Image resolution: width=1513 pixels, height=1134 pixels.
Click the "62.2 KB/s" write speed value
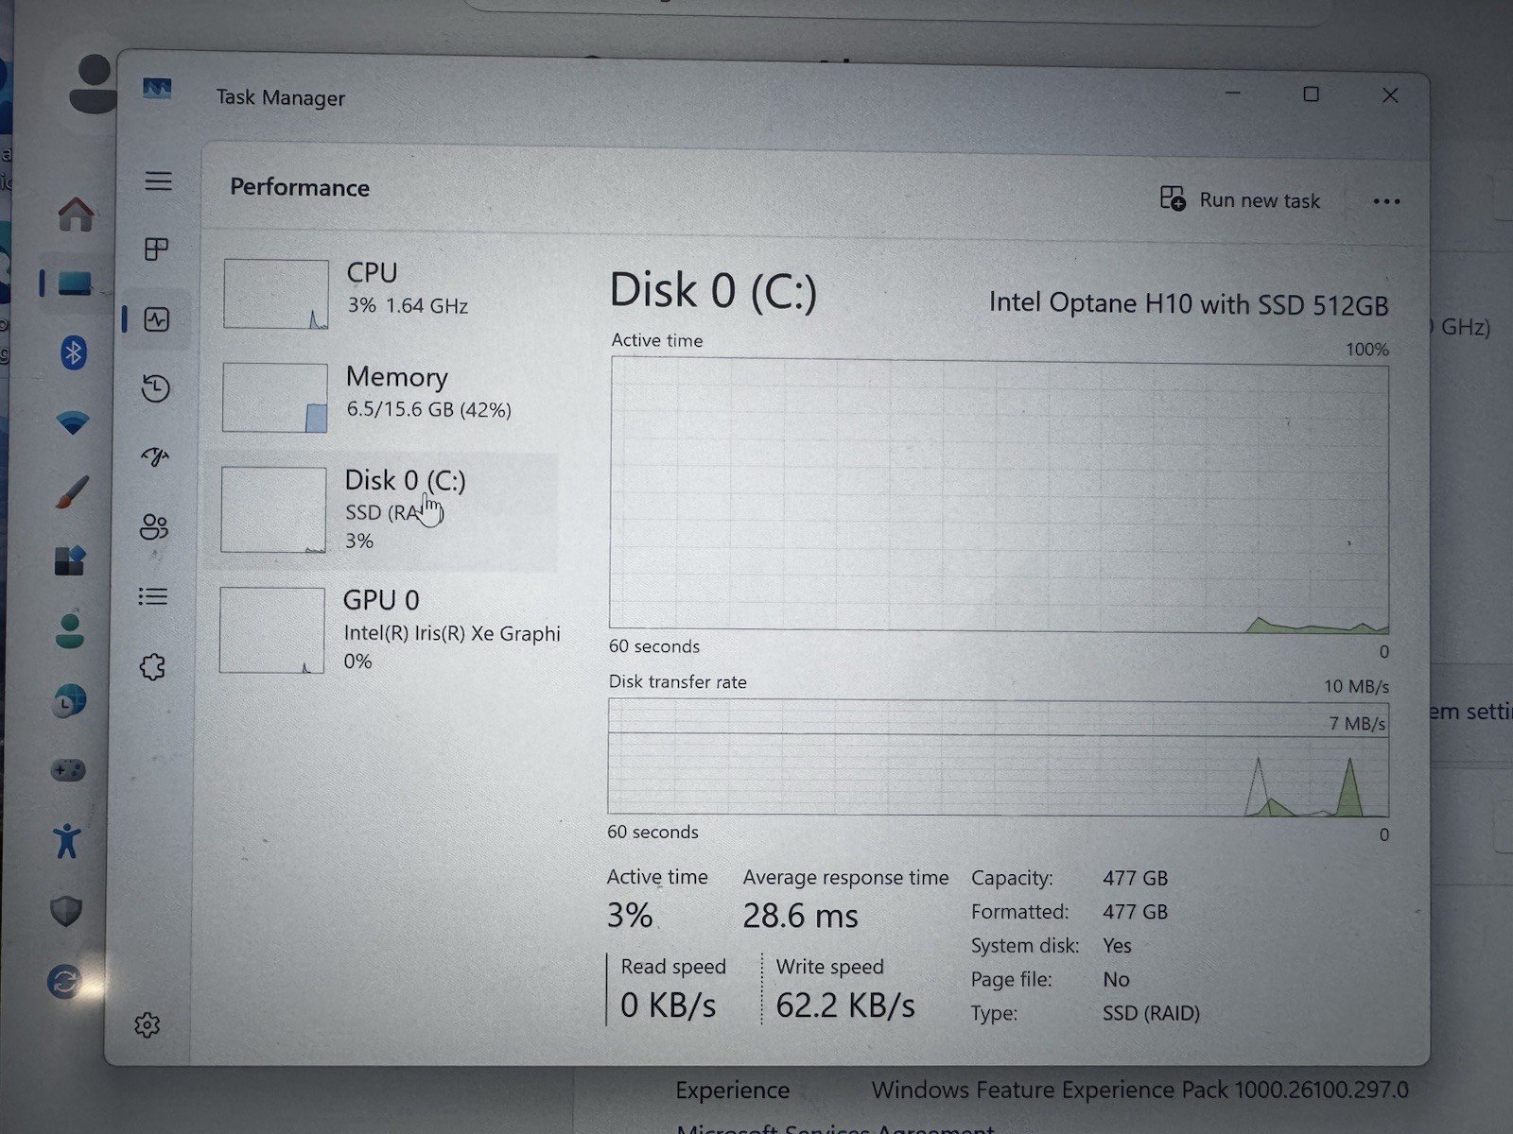845,1005
